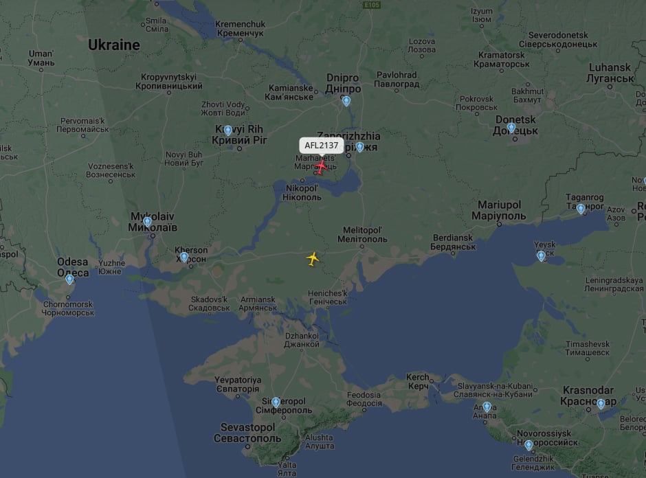Open the Zaporizhzhia airport pin
This screenshot has height=478, width=646.
tap(360, 147)
